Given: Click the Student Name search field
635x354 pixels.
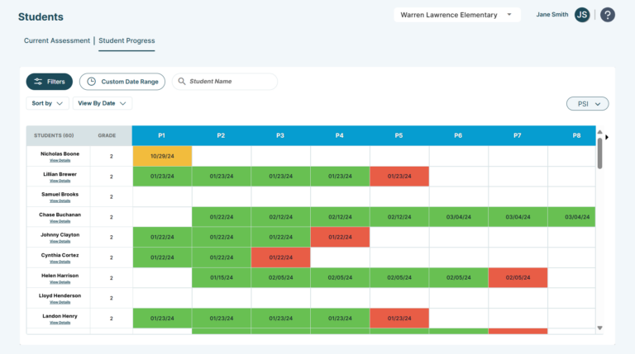Looking at the screenshot, I should pyautogui.click(x=225, y=81).
